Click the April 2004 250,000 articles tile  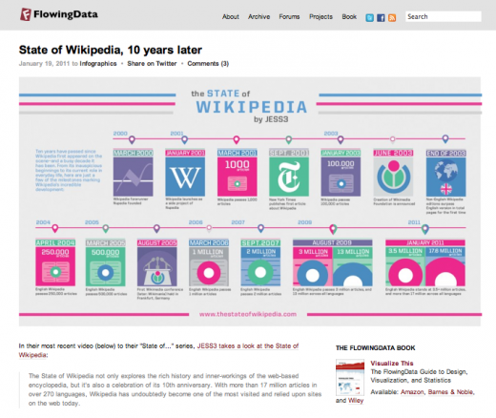(x=55, y=266)
